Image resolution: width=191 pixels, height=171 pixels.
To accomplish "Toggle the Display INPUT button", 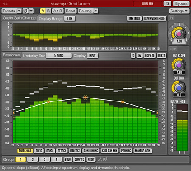I will (93, 56).
